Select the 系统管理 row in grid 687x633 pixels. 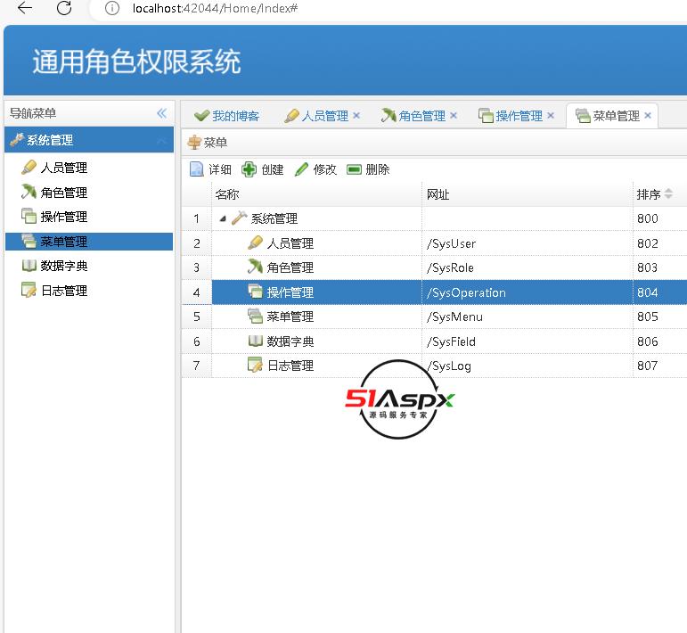click(x=434, y=218)
